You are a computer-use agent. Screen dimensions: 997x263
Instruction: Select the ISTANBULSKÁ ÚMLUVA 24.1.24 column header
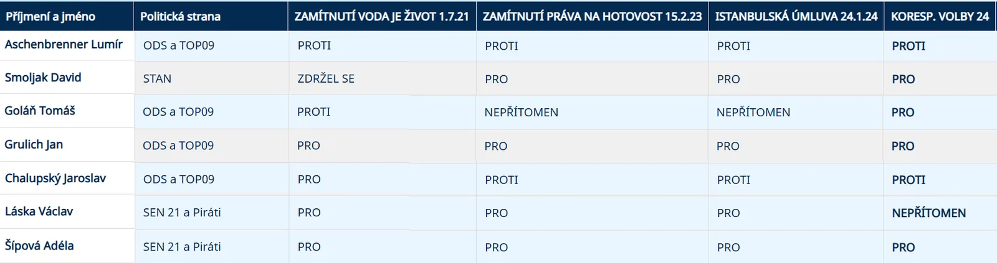pos(796,17)
